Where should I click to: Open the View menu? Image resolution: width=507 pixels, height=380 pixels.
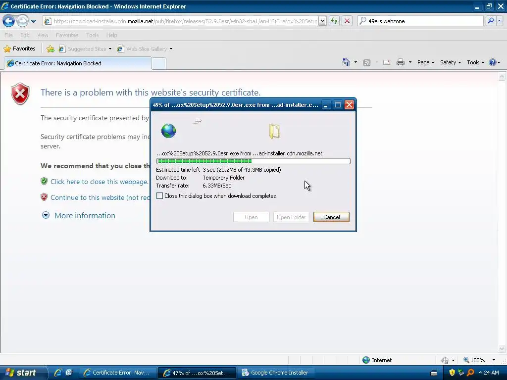[43, 35]
